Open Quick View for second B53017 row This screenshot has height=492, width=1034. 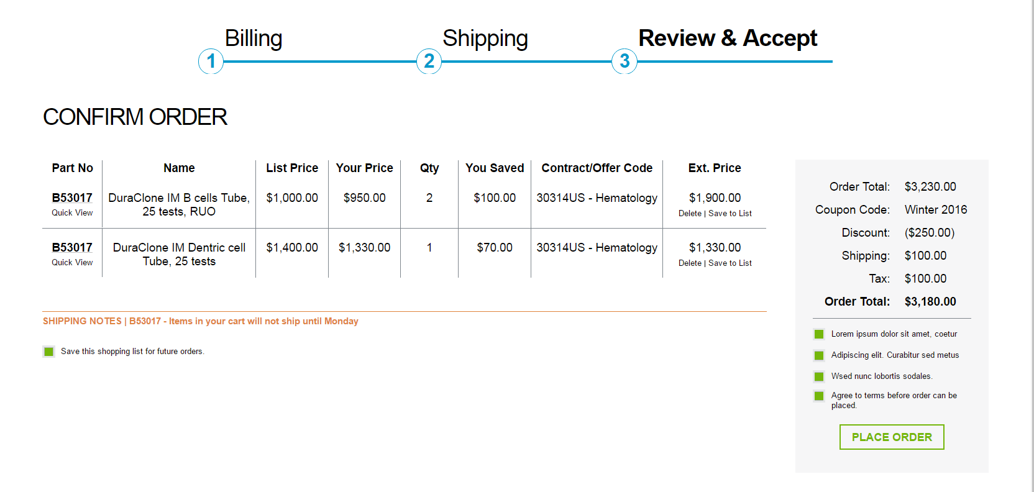coord(72,262)
